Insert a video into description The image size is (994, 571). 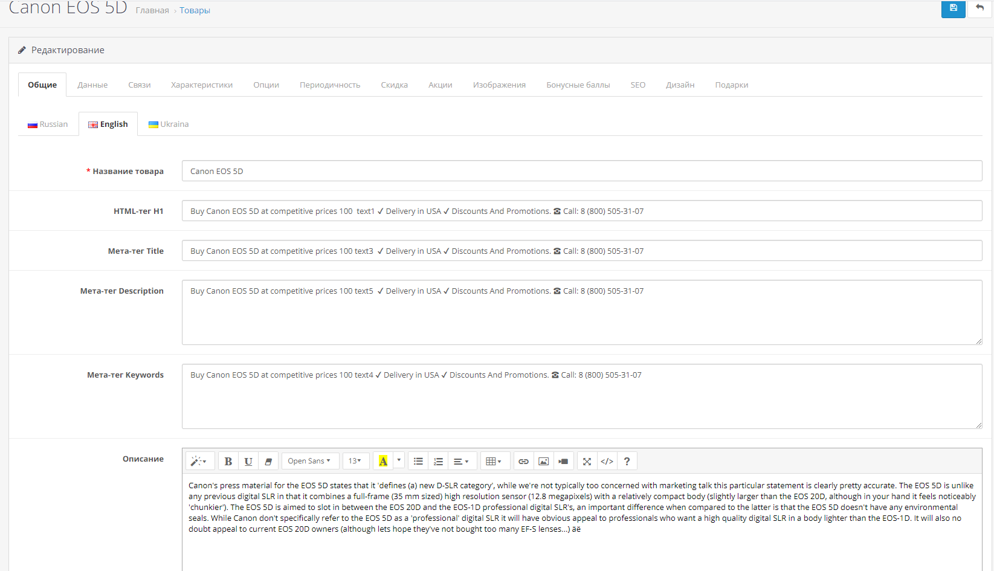point(563,461)
